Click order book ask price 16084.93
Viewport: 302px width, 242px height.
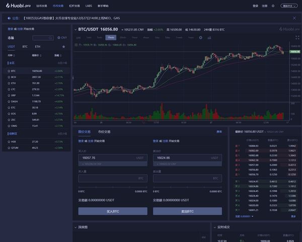coord(253,146)
